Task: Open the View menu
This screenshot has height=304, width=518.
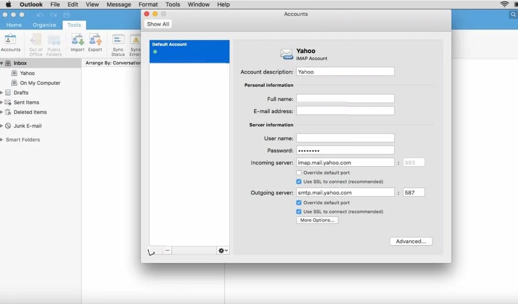Action: coord(92,4)
